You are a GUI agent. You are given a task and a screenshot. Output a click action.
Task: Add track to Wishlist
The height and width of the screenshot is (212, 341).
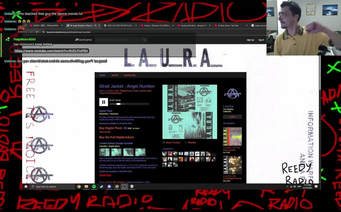[x=190, y=143]
